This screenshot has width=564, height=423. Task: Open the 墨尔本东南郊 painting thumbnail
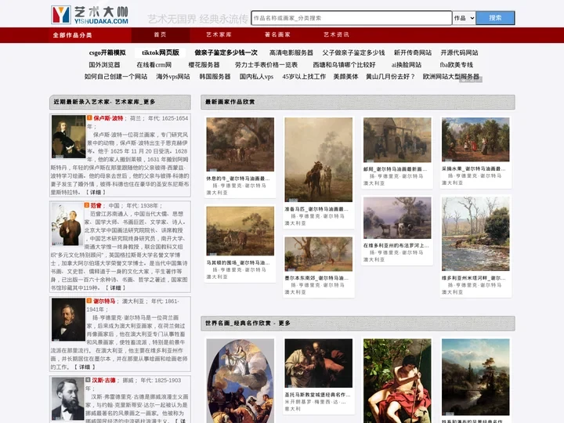318,254
